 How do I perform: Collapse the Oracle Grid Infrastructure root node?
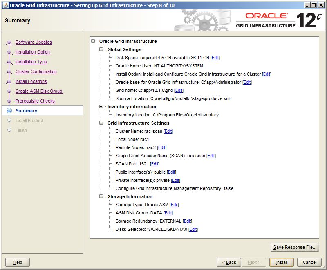93,41
